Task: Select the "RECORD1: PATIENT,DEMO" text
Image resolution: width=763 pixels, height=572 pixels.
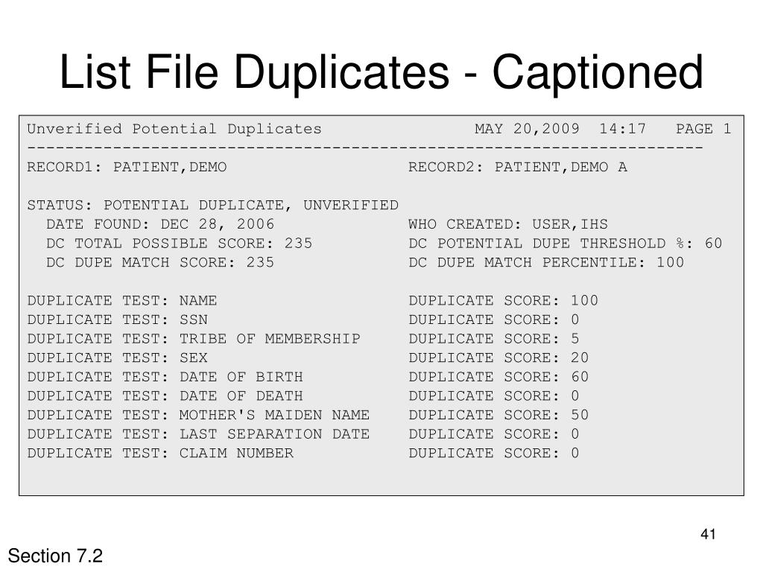Action: [x=127, y=167]
